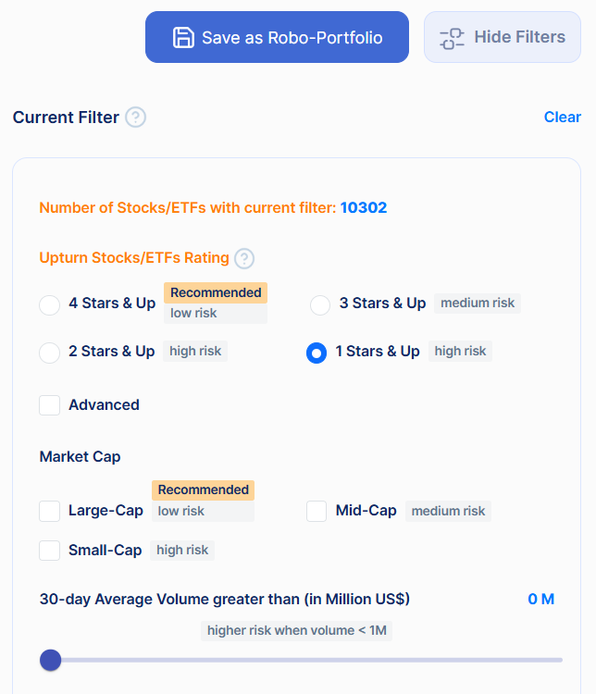596x694 pixels.
Task: Click the 0 M volume value
Action: click(x=540, y=600)
